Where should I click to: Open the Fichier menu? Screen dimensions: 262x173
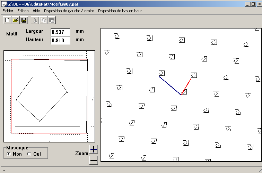point(8,11)
